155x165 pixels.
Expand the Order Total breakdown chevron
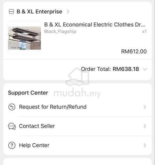click(x=145, y=69)
